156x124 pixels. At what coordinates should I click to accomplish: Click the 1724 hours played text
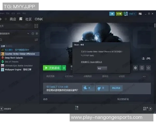pos(57,87)
